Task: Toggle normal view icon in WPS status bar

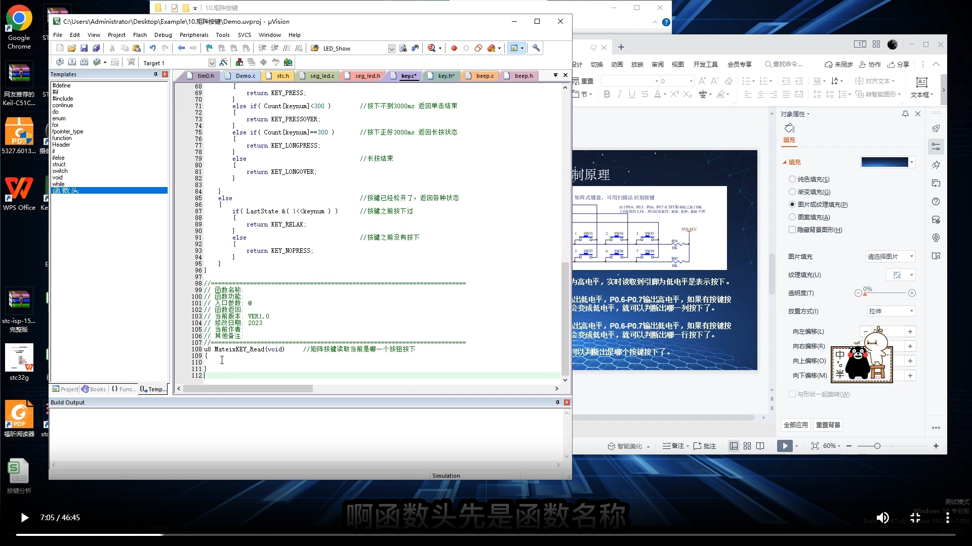Action: coord(734,446)
